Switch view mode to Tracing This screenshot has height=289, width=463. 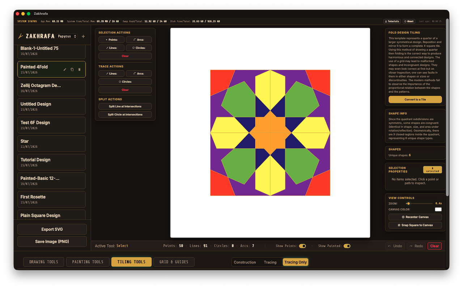point(270,262)
